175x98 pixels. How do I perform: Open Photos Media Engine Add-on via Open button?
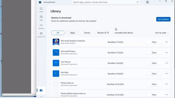click(154, 95)
